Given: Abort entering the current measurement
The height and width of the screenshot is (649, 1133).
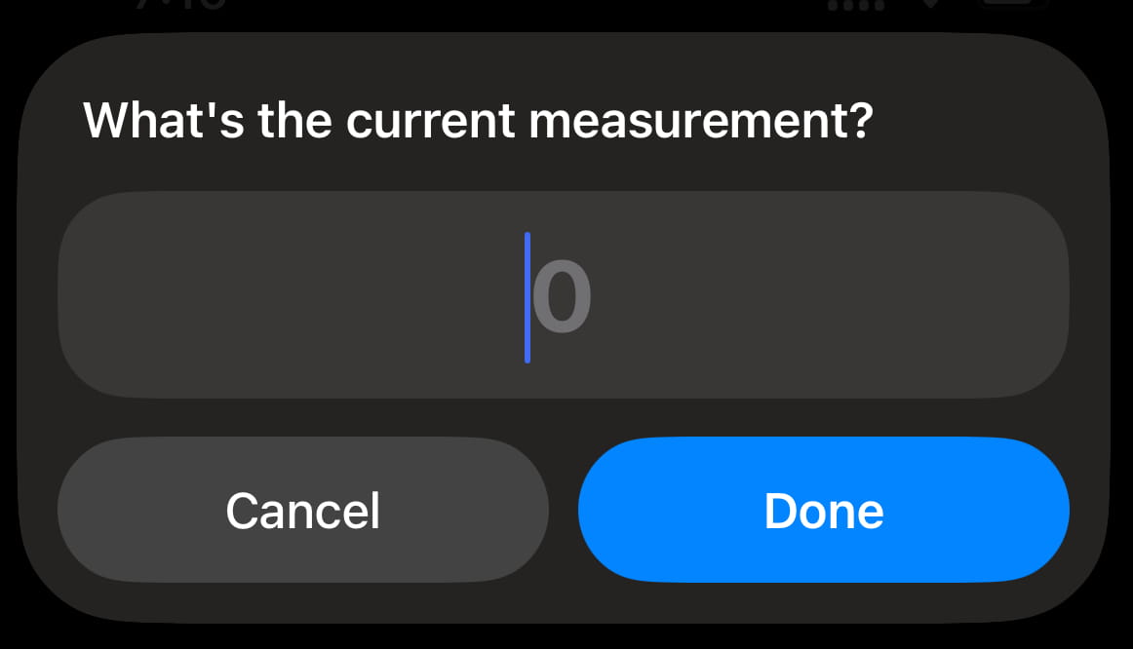Looking at the screenshot, I should [x=302, y=509].
